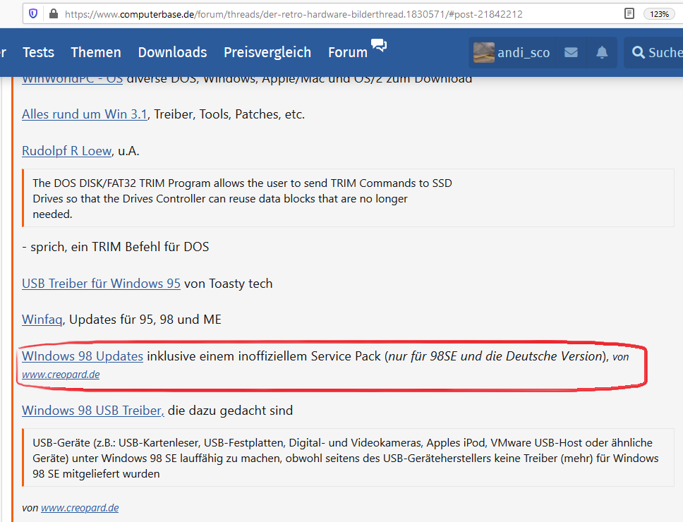Open the WinWorldPC - OS link
The width and height of the screenshot is (683, 522).
[x=72, y=80]
